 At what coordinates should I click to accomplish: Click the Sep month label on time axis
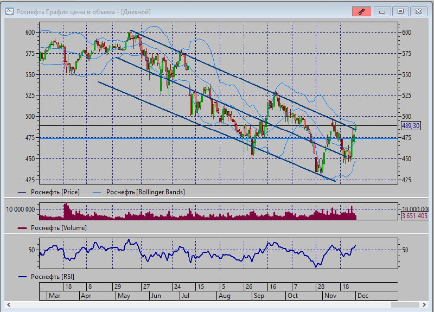point(259,296)
